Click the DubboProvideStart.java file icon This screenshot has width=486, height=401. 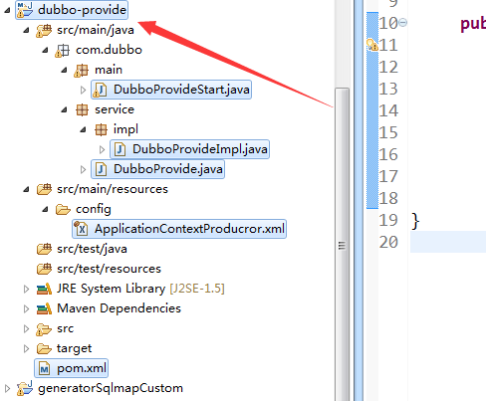100,90
